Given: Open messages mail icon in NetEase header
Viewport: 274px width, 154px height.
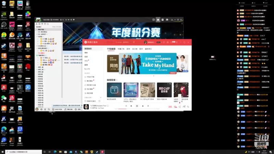Looking at the screenshot, I should pos(172,42).
